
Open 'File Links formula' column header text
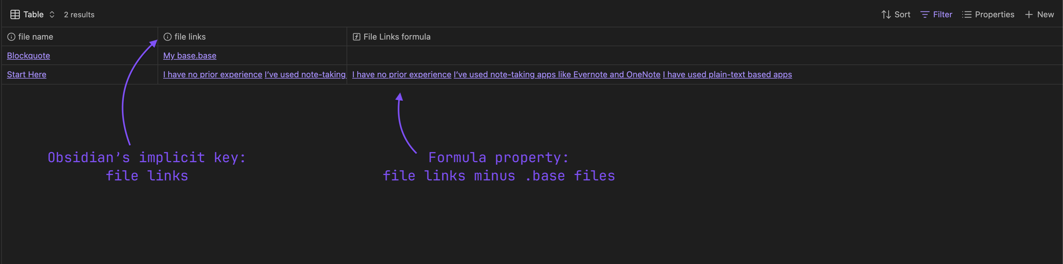pos(397,37)
